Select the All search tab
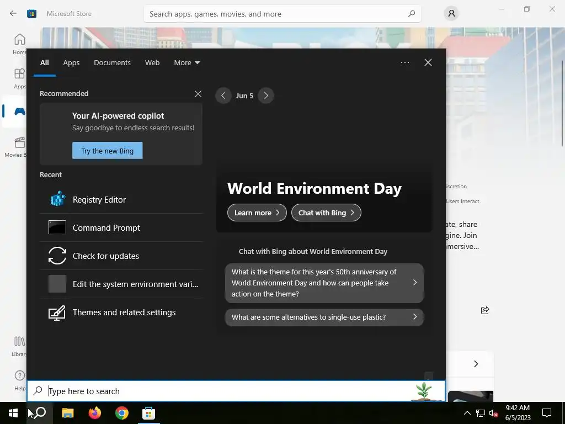 [x=44, y=63]
